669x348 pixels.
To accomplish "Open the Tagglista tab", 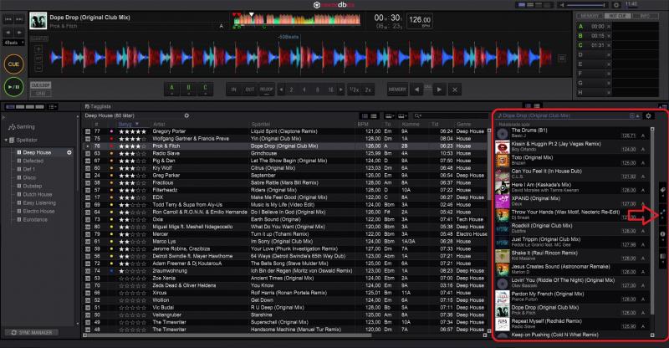I will click(x=98, y=106).
